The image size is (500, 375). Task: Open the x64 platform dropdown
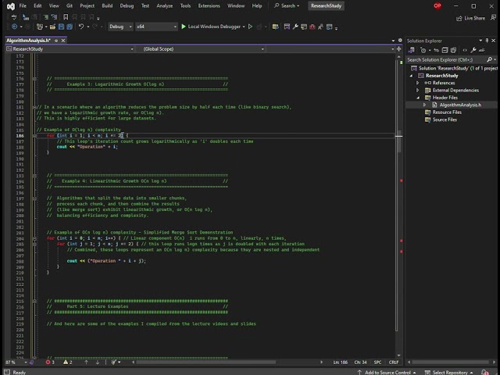(x=156, y=27)
